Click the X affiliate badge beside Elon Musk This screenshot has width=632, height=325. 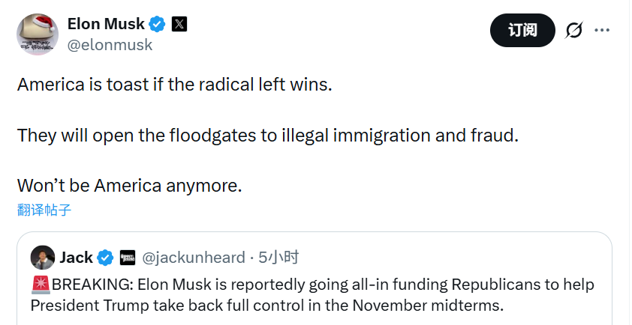pos(179,24)
